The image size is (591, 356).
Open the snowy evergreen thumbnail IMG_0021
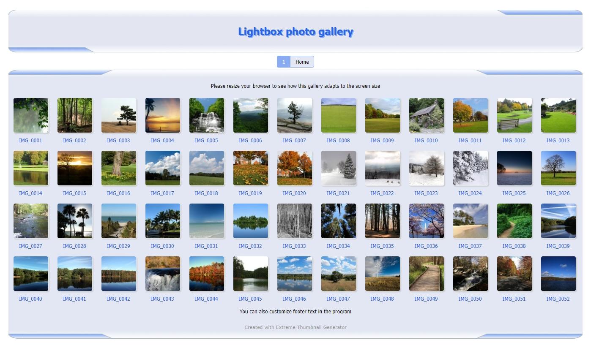click(339, 168)
